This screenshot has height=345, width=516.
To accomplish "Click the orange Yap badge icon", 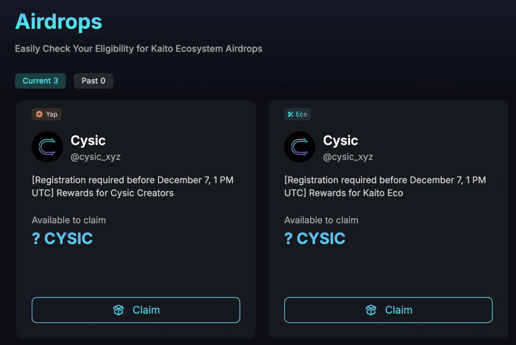I will pos(39,114).
